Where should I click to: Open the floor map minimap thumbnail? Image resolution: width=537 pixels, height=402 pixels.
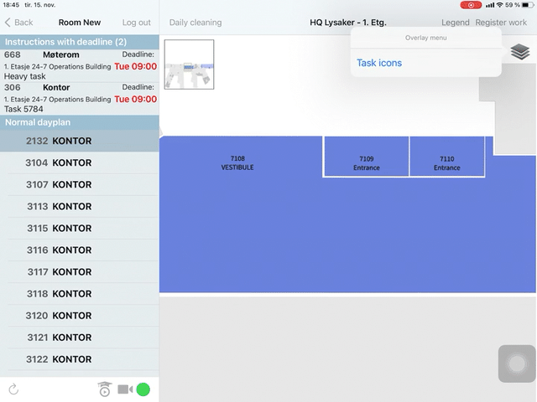tap(189, 64)
